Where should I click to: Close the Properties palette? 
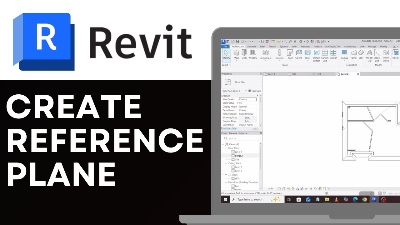(x=261, y=74)
